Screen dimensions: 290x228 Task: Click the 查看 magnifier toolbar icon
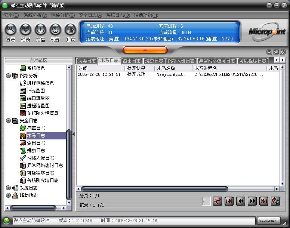click(x=10, y=30)
